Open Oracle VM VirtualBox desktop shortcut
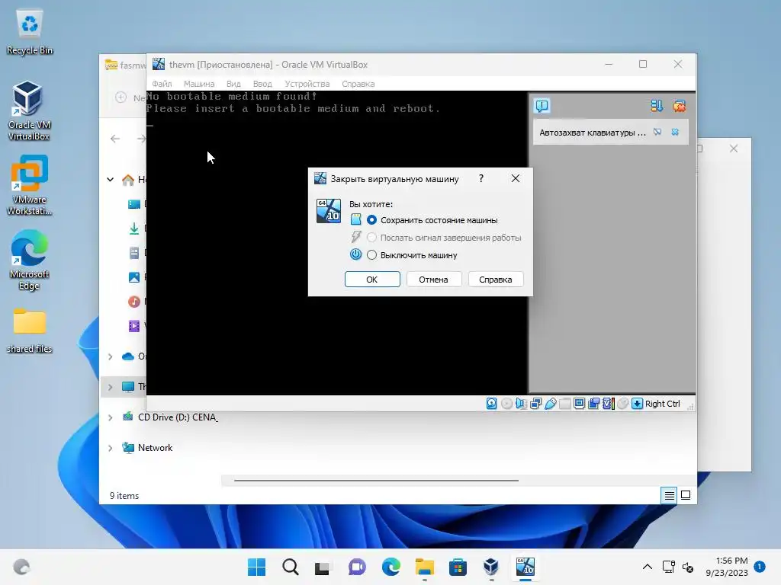This screenshot has width=781, height=585. [29, 110]
